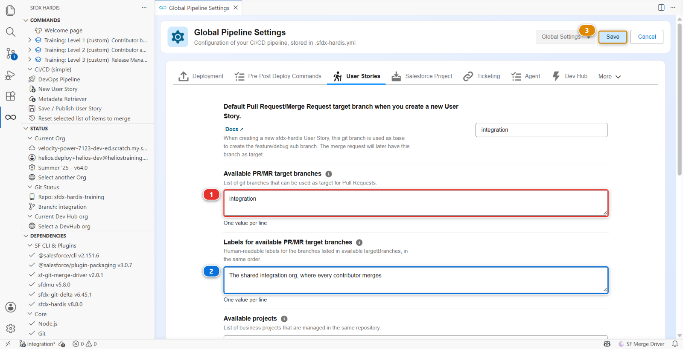Click info icon next to Available PR/MR target branches
Viewport: 683px width, 349px height.
pyautogui.click(x=329, y=174)
